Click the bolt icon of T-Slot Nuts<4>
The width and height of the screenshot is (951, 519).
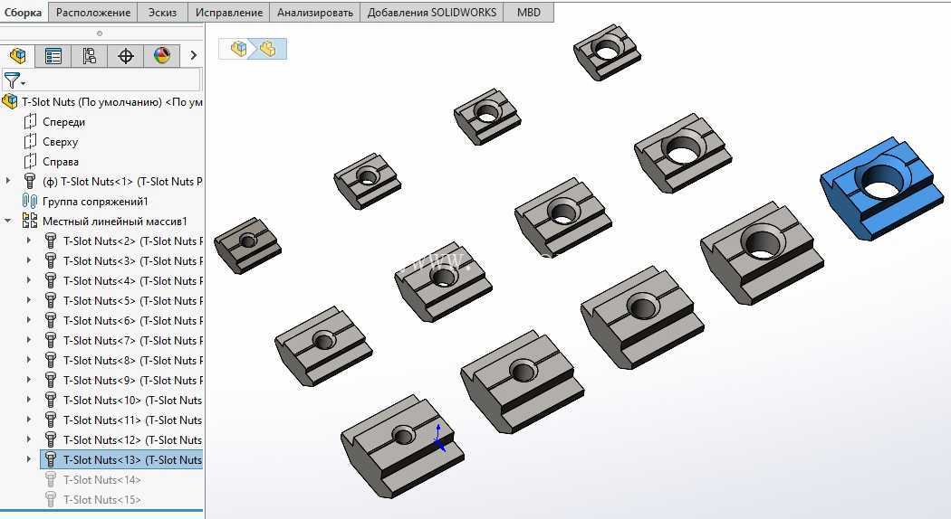(51, 280)
